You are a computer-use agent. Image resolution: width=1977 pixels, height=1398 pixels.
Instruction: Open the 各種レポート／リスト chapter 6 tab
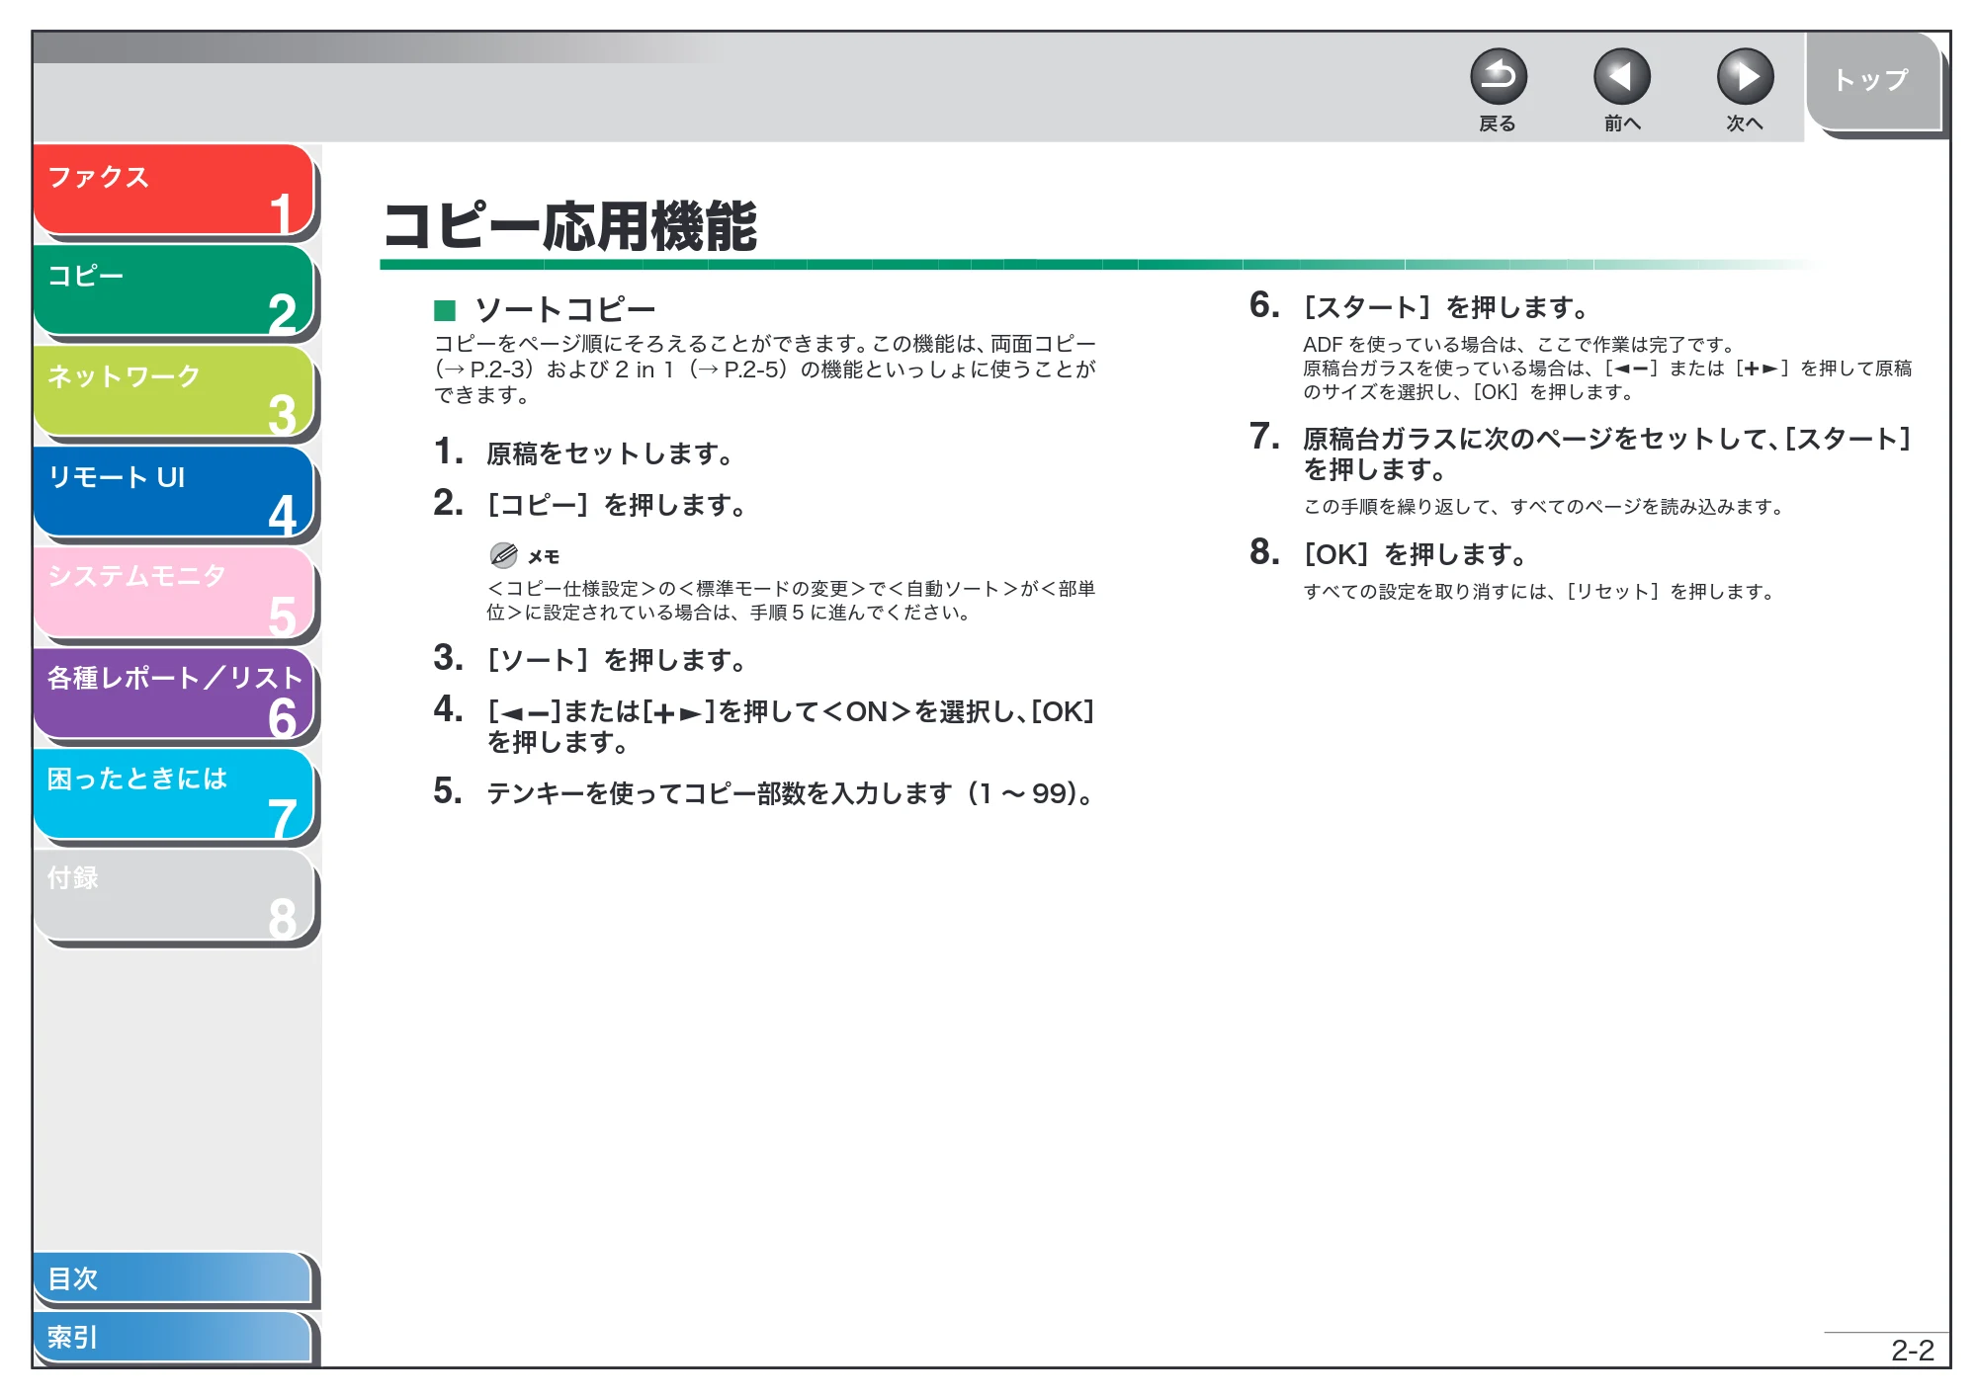tap(174, 694)
